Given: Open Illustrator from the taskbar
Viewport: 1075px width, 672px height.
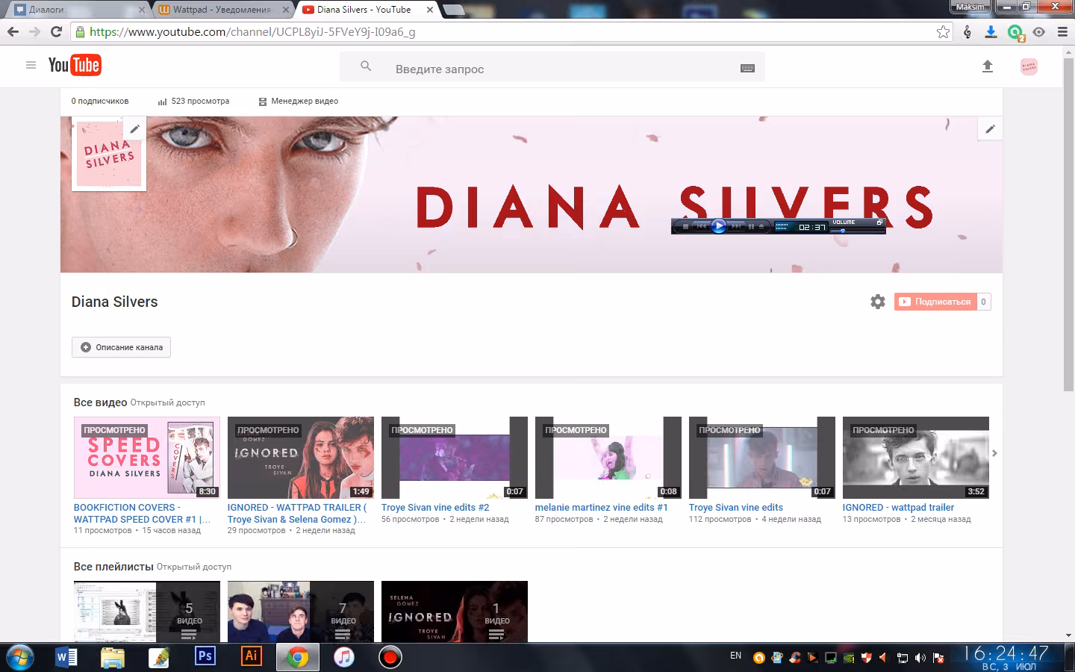Looking at the screenshot, I should (x=252, y=656).
